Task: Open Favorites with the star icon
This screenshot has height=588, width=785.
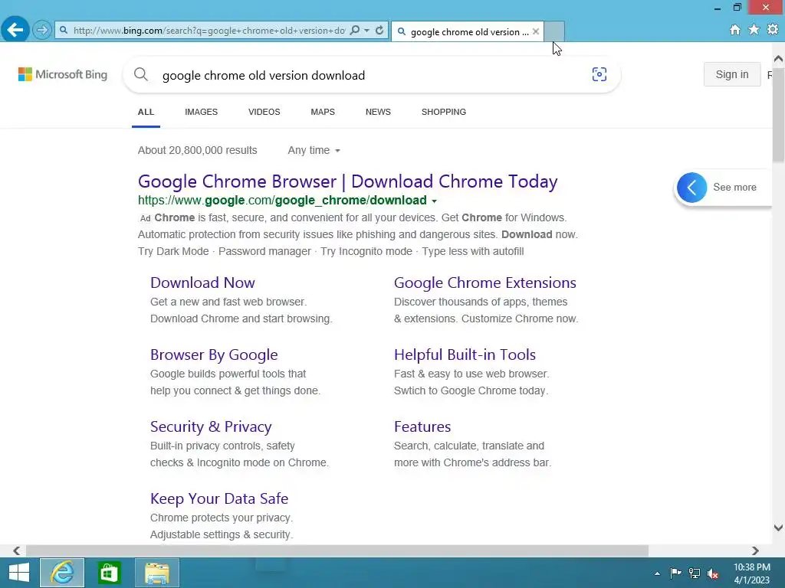Action: pyautogui.click(x=754, y=30)
